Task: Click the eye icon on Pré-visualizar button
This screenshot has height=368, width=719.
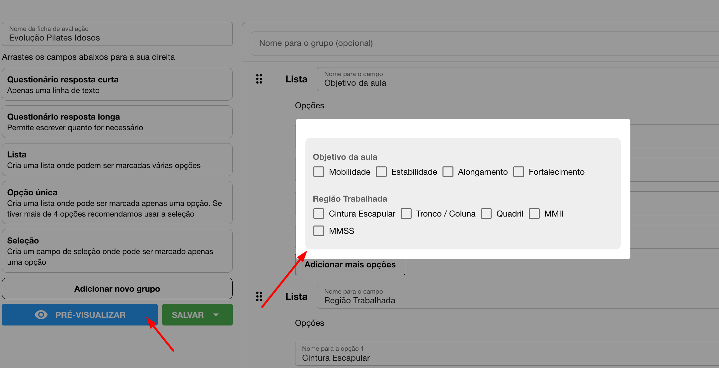Action: 41,315
